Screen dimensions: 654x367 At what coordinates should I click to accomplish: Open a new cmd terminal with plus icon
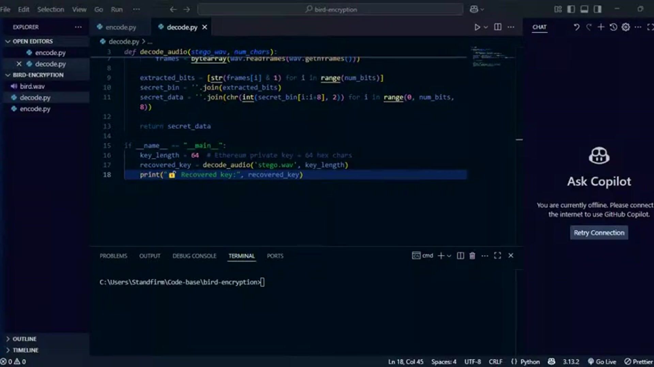[441, 256]
